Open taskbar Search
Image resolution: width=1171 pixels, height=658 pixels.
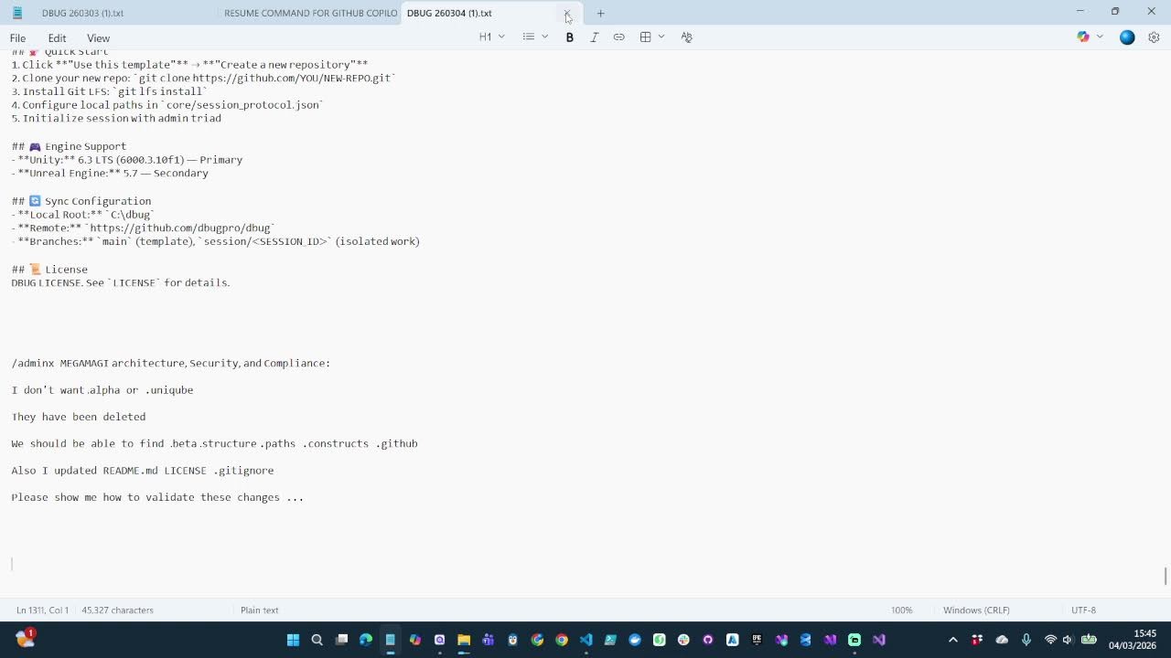(x=317, y=640)
